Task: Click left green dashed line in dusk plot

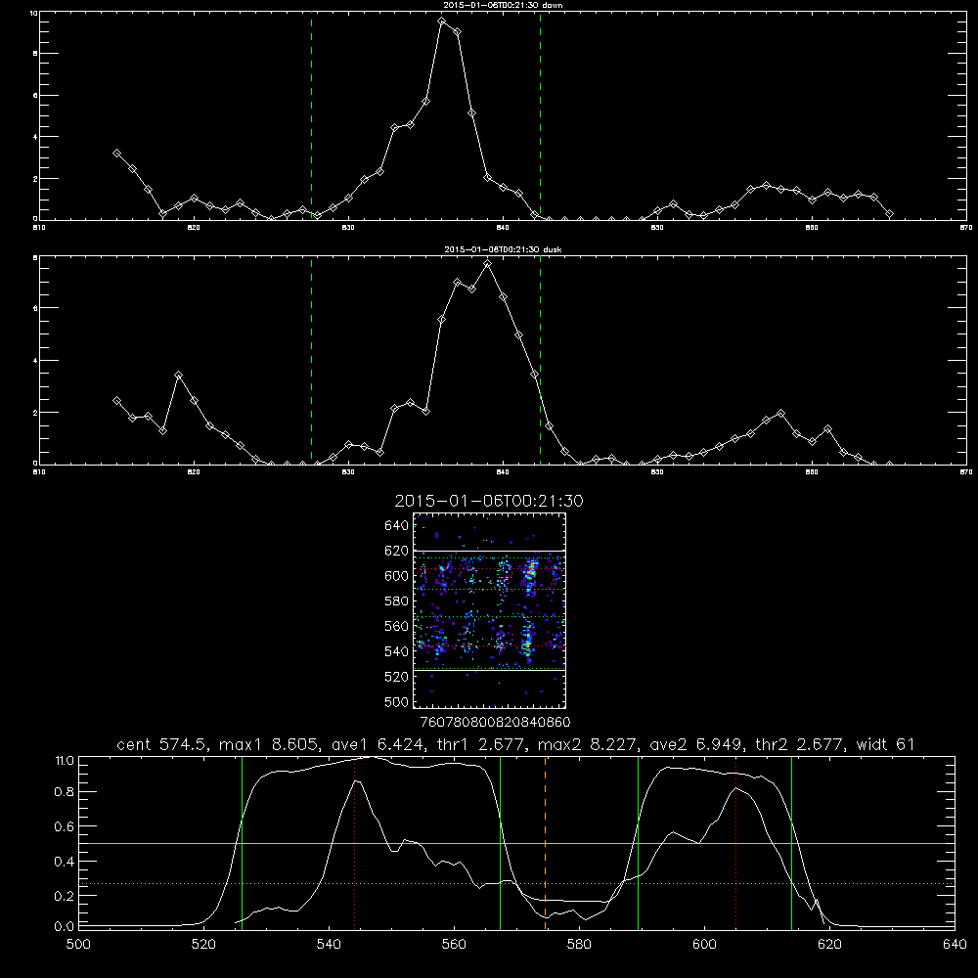Action: pos(311,360)
